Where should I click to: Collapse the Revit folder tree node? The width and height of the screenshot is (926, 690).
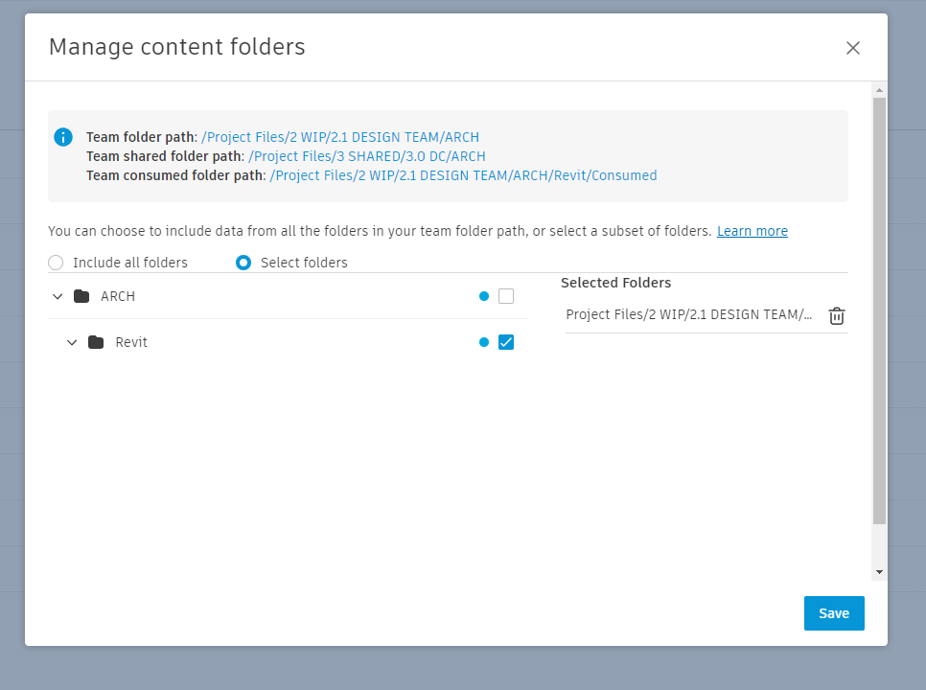[71, 341]
